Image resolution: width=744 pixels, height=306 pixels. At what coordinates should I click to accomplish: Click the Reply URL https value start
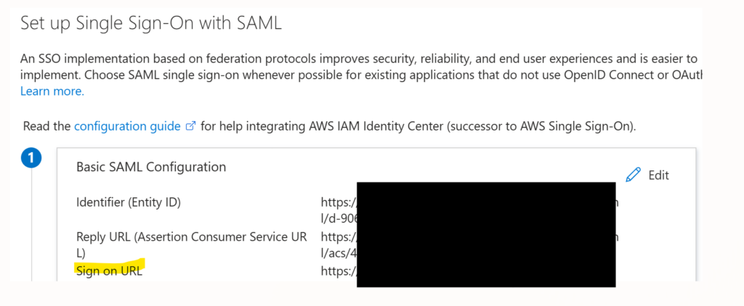[x=339, y=236]
